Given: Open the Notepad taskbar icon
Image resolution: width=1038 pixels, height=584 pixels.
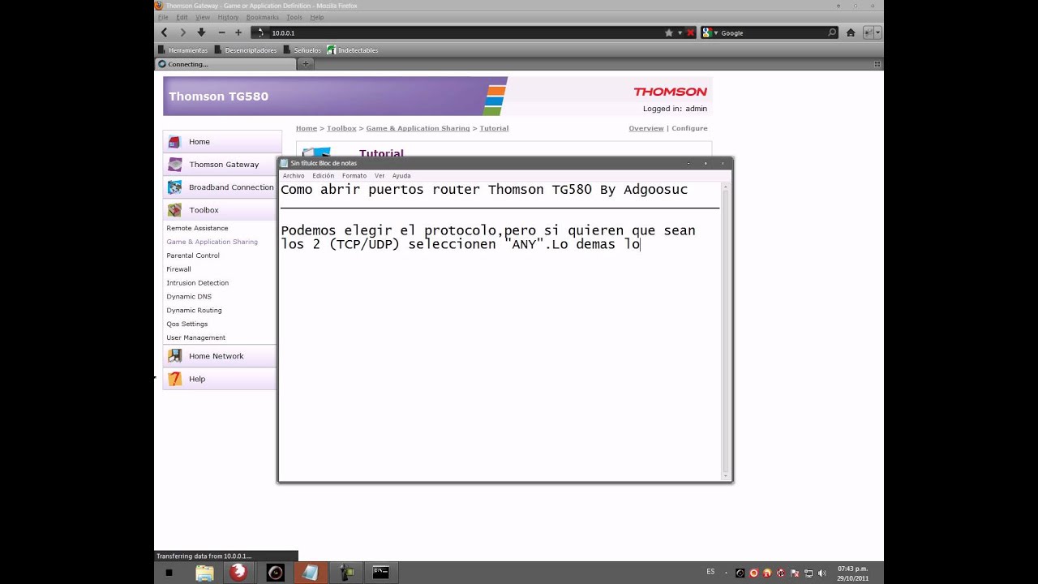Looking at the screenshot, I should [x=310, y=573].
